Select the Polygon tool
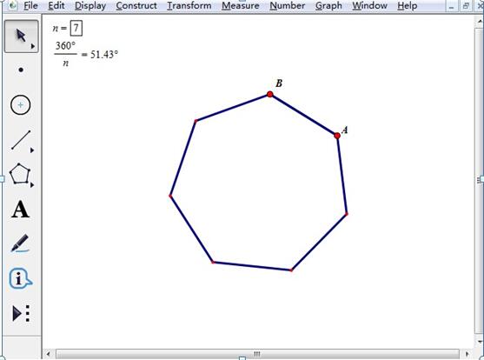Screen dimensions: 484x360 (20, 174)
